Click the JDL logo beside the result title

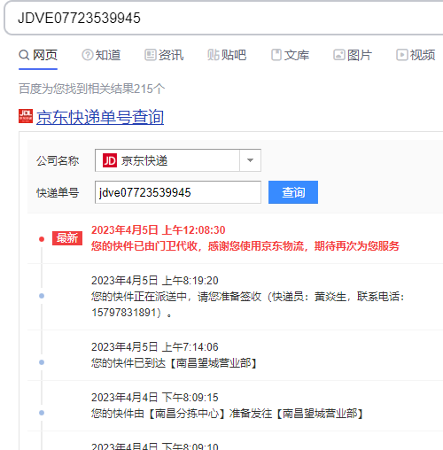[x=26, y=116]
